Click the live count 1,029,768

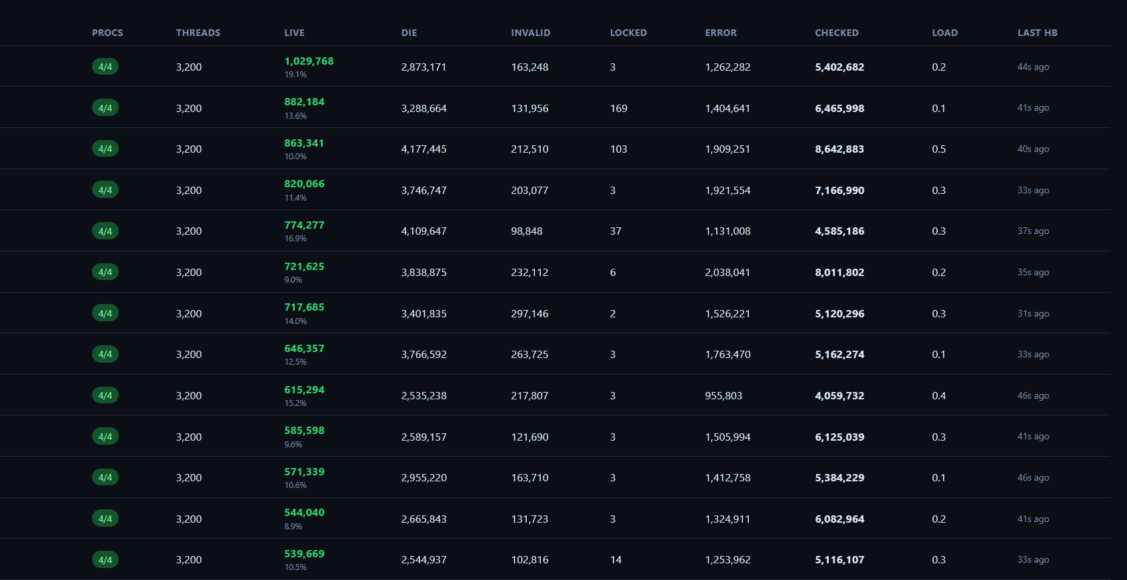coord(309,61)
